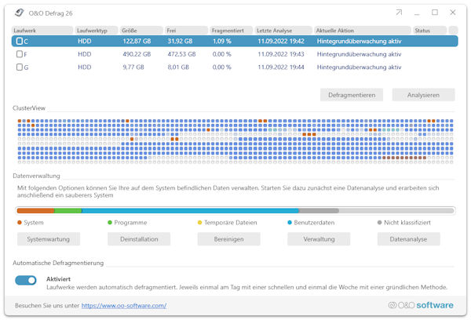Select the 122,87 GB size cell
Viewport: 471px width, 320px height.
click(x=137, y=41)
